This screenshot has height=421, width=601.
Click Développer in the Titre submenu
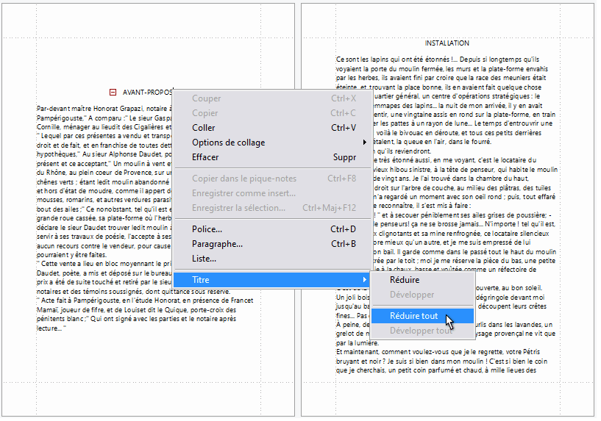[411, 295]
